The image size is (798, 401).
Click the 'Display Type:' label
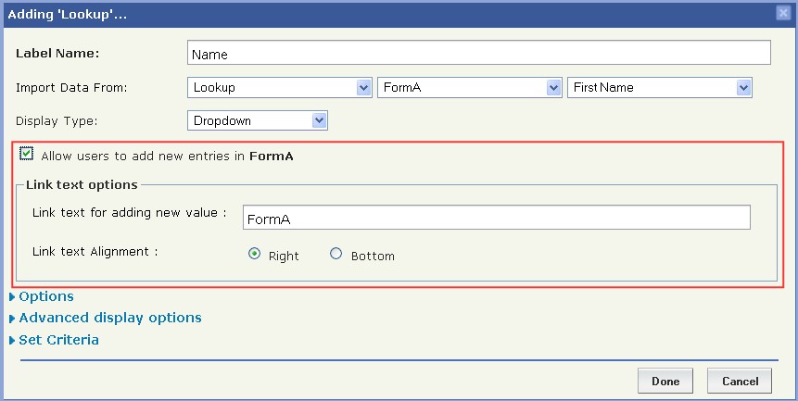(x=57, y=120)
